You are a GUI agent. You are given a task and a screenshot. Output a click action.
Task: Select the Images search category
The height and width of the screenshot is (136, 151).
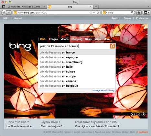53,39
